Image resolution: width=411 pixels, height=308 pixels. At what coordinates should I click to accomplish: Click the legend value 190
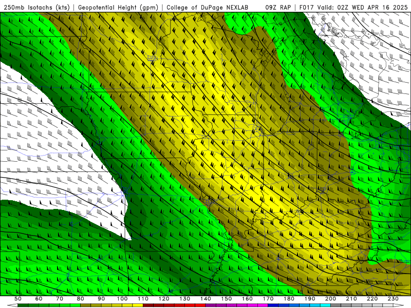pos(310,299)
